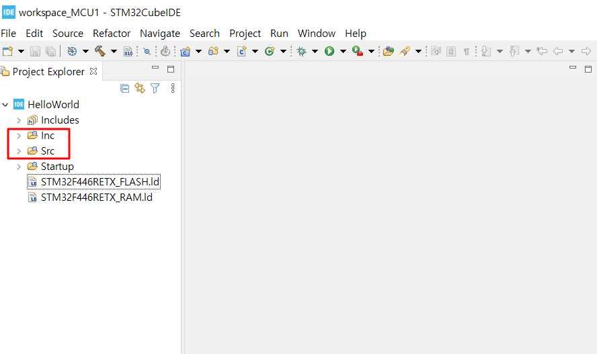Open the new class dropdown arrow
The width and height of the screenshot is (597, 354).
click(x=283, y=51)
